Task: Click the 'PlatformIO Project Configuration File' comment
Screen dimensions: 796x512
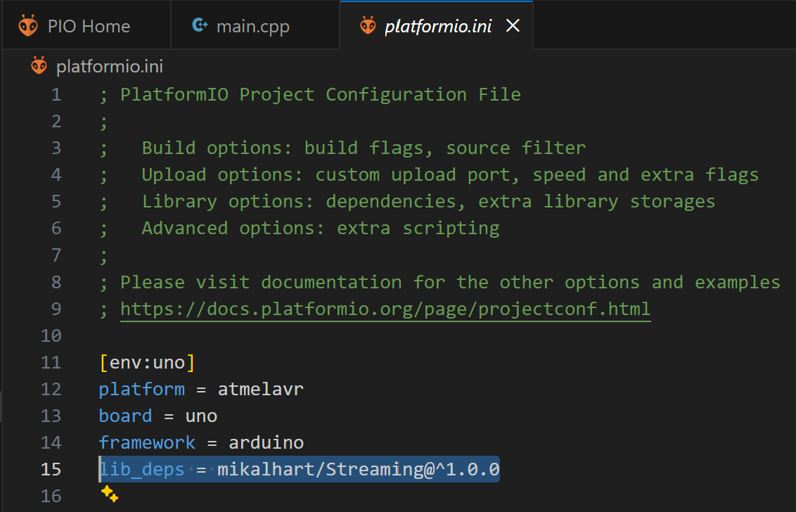Action: point(321,94)
